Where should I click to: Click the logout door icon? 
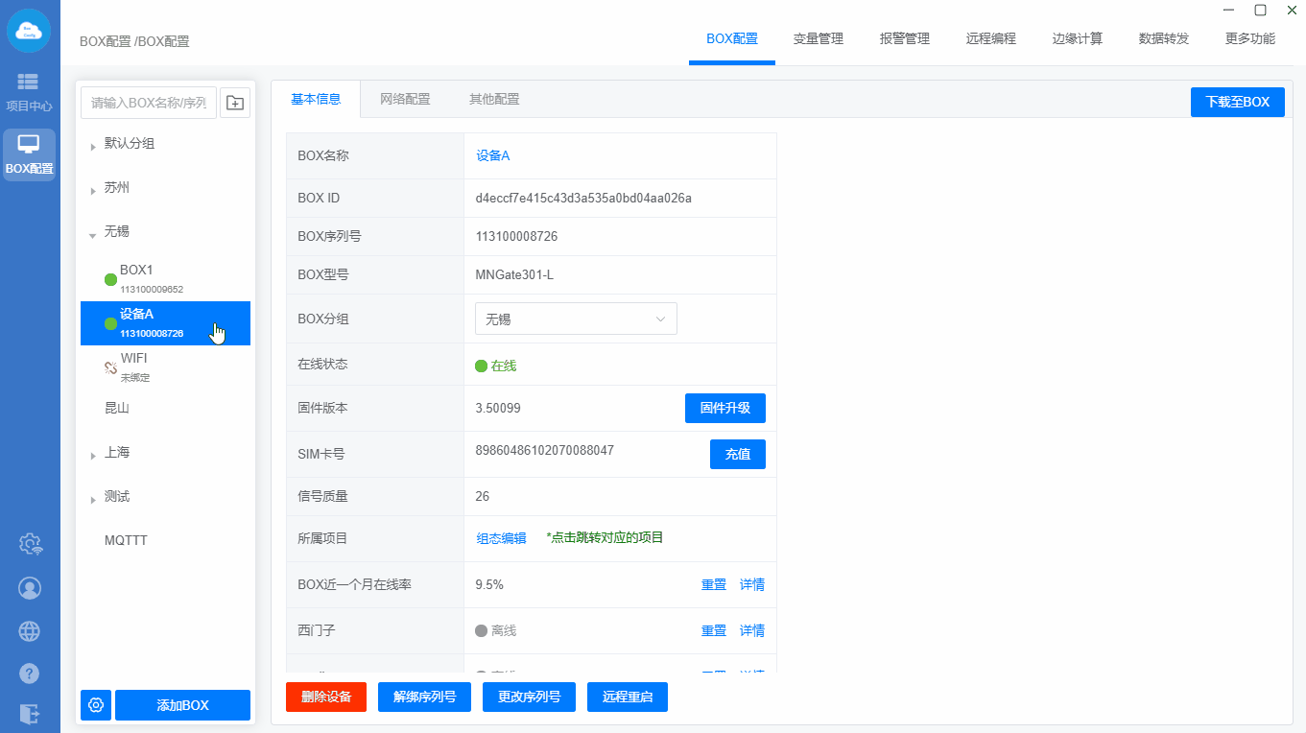[30, 713]
